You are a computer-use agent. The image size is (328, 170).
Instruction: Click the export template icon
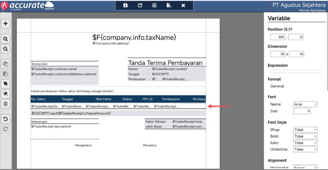point(140,5)
